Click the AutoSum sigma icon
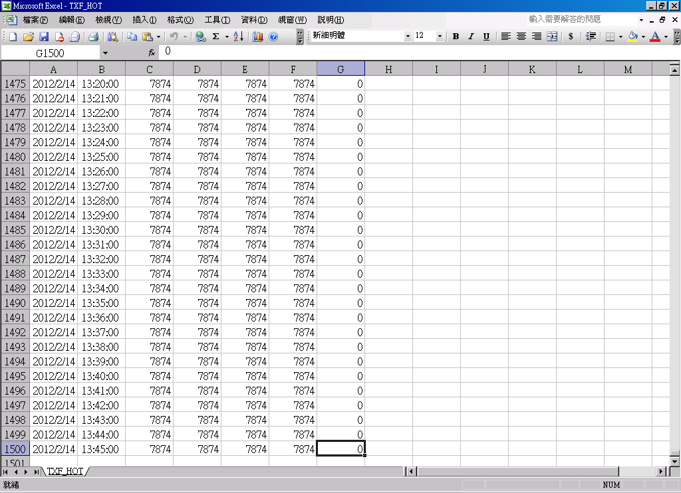The image size is (681, 493). click(216, 37)
